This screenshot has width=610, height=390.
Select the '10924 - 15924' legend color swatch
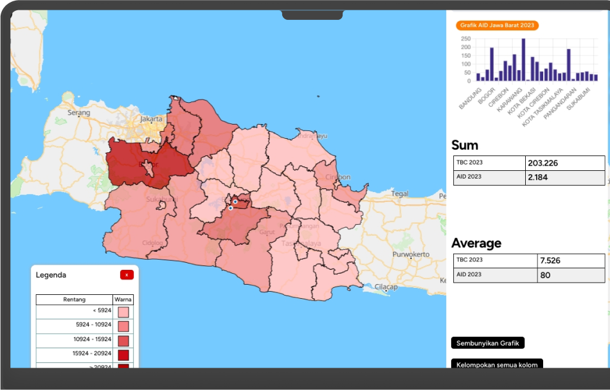coord(123,341)
